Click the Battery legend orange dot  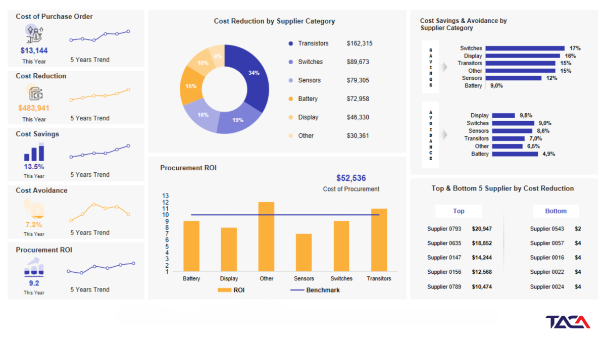click(x=290, y=99)
